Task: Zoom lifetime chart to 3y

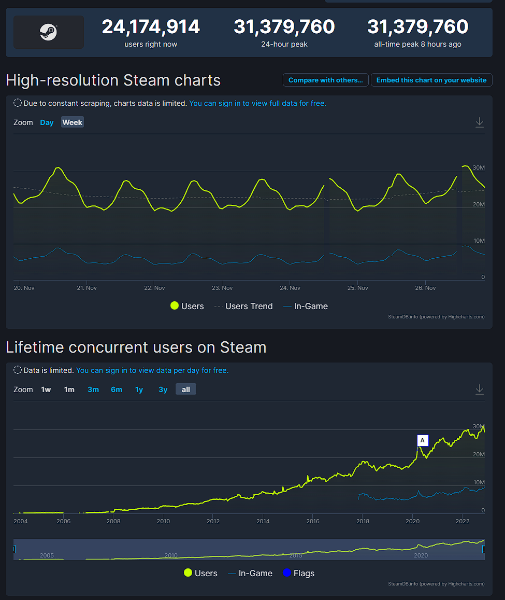Action: pos(163,389)
